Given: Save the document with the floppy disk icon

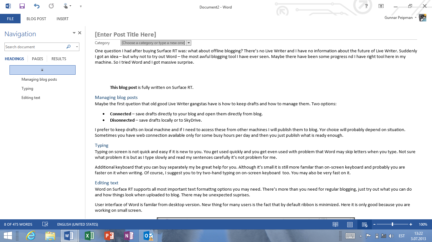Looking at the screenshot, I should click(x=22, y=6).
